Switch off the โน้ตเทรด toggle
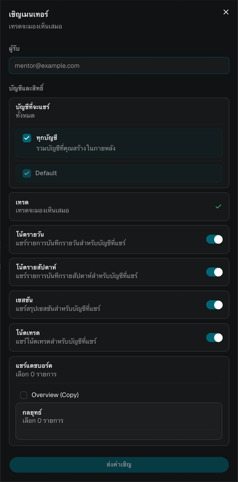238x482 pixels. (x=214, y=338)
